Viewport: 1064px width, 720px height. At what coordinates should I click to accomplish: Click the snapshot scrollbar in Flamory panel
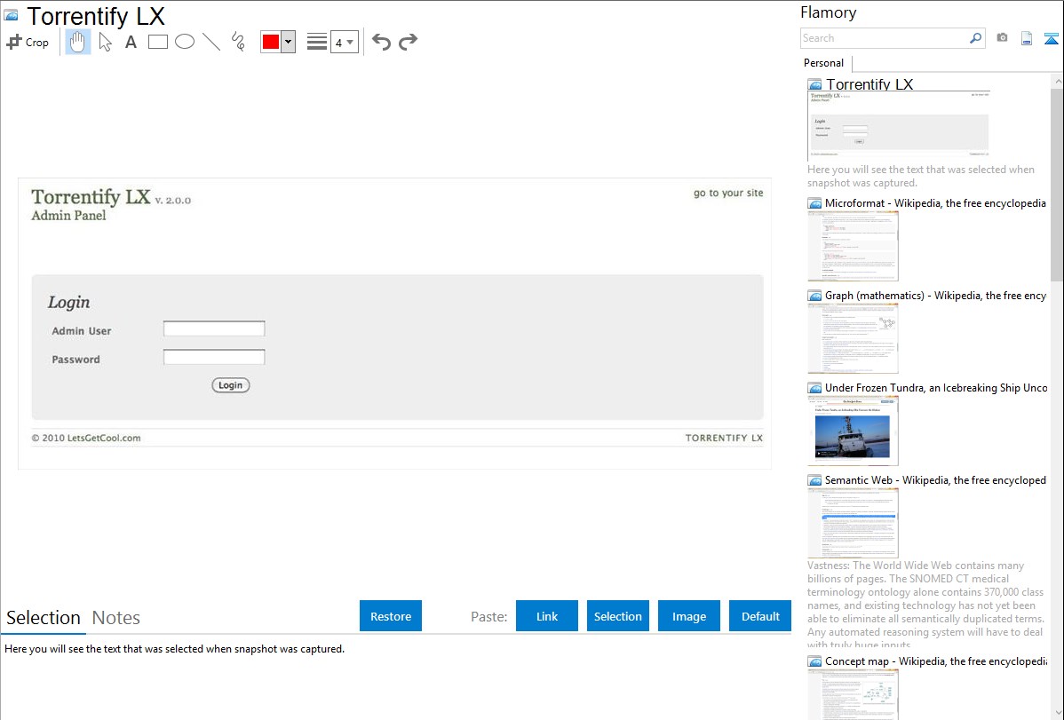[x=1057, y=183]
